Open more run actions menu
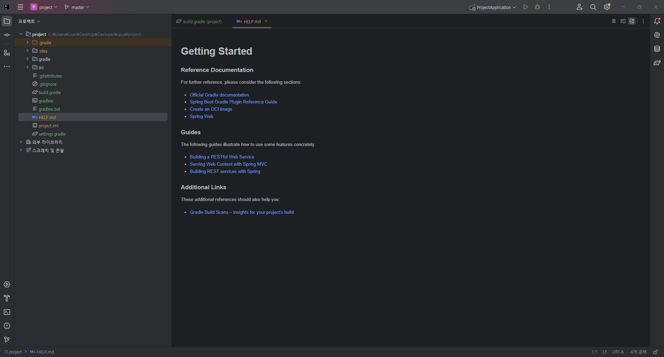Image resolution: width=664 pixels, height=357 pixels. point(549,7)
